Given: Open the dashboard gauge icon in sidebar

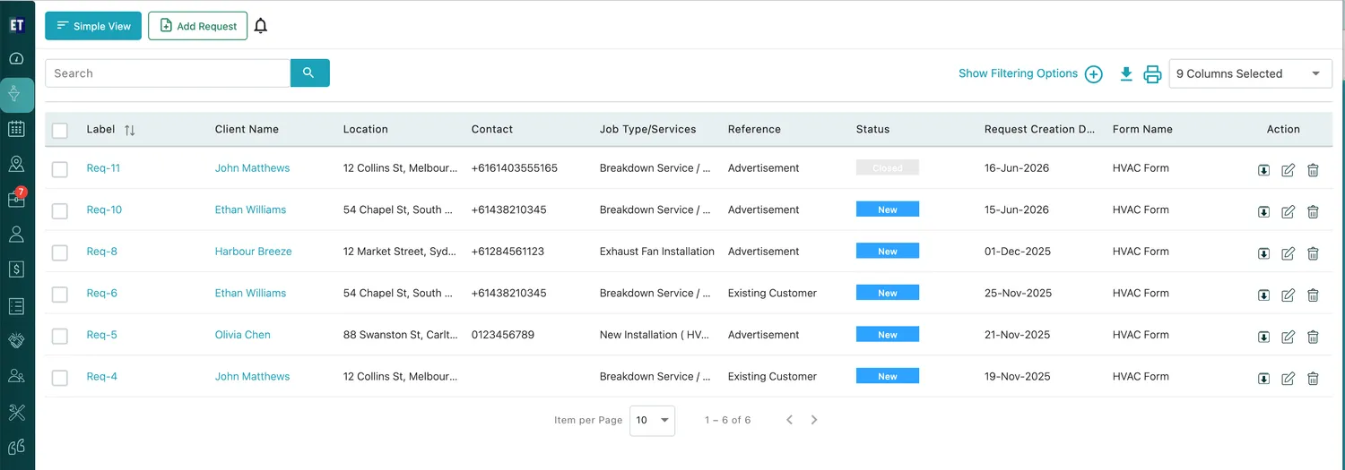Looking at the screenshot, I should click(x=16, y=59).
